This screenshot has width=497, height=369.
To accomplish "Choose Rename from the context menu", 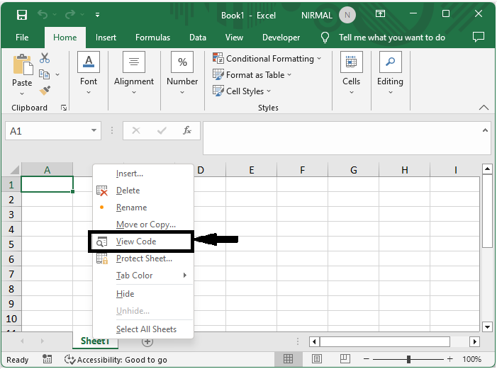I will [143, 208].
